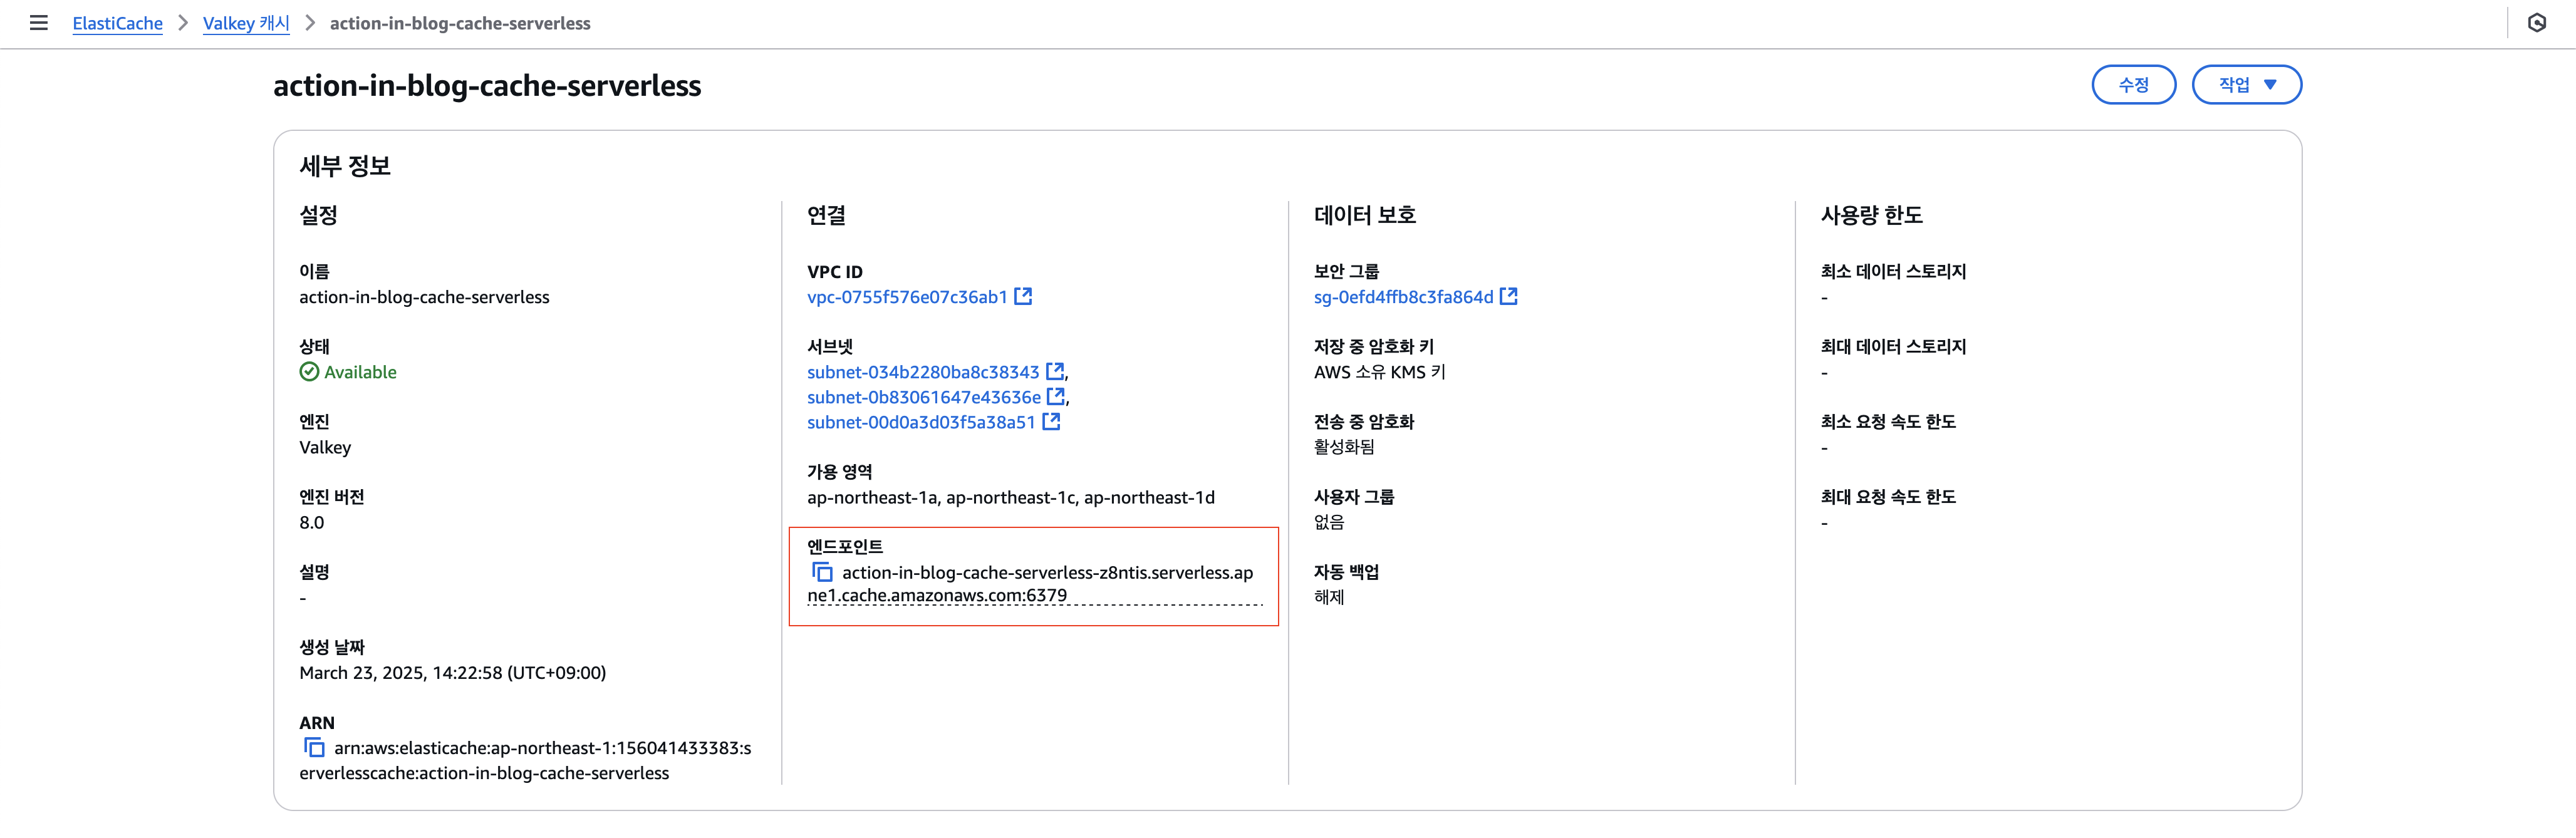Viewport: 2576px width, 838px height.
Task: Open the hamburger navigation menu
Action: 39,23
